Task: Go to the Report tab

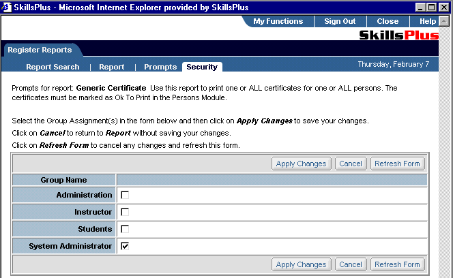Action: [x=111, y=67]
